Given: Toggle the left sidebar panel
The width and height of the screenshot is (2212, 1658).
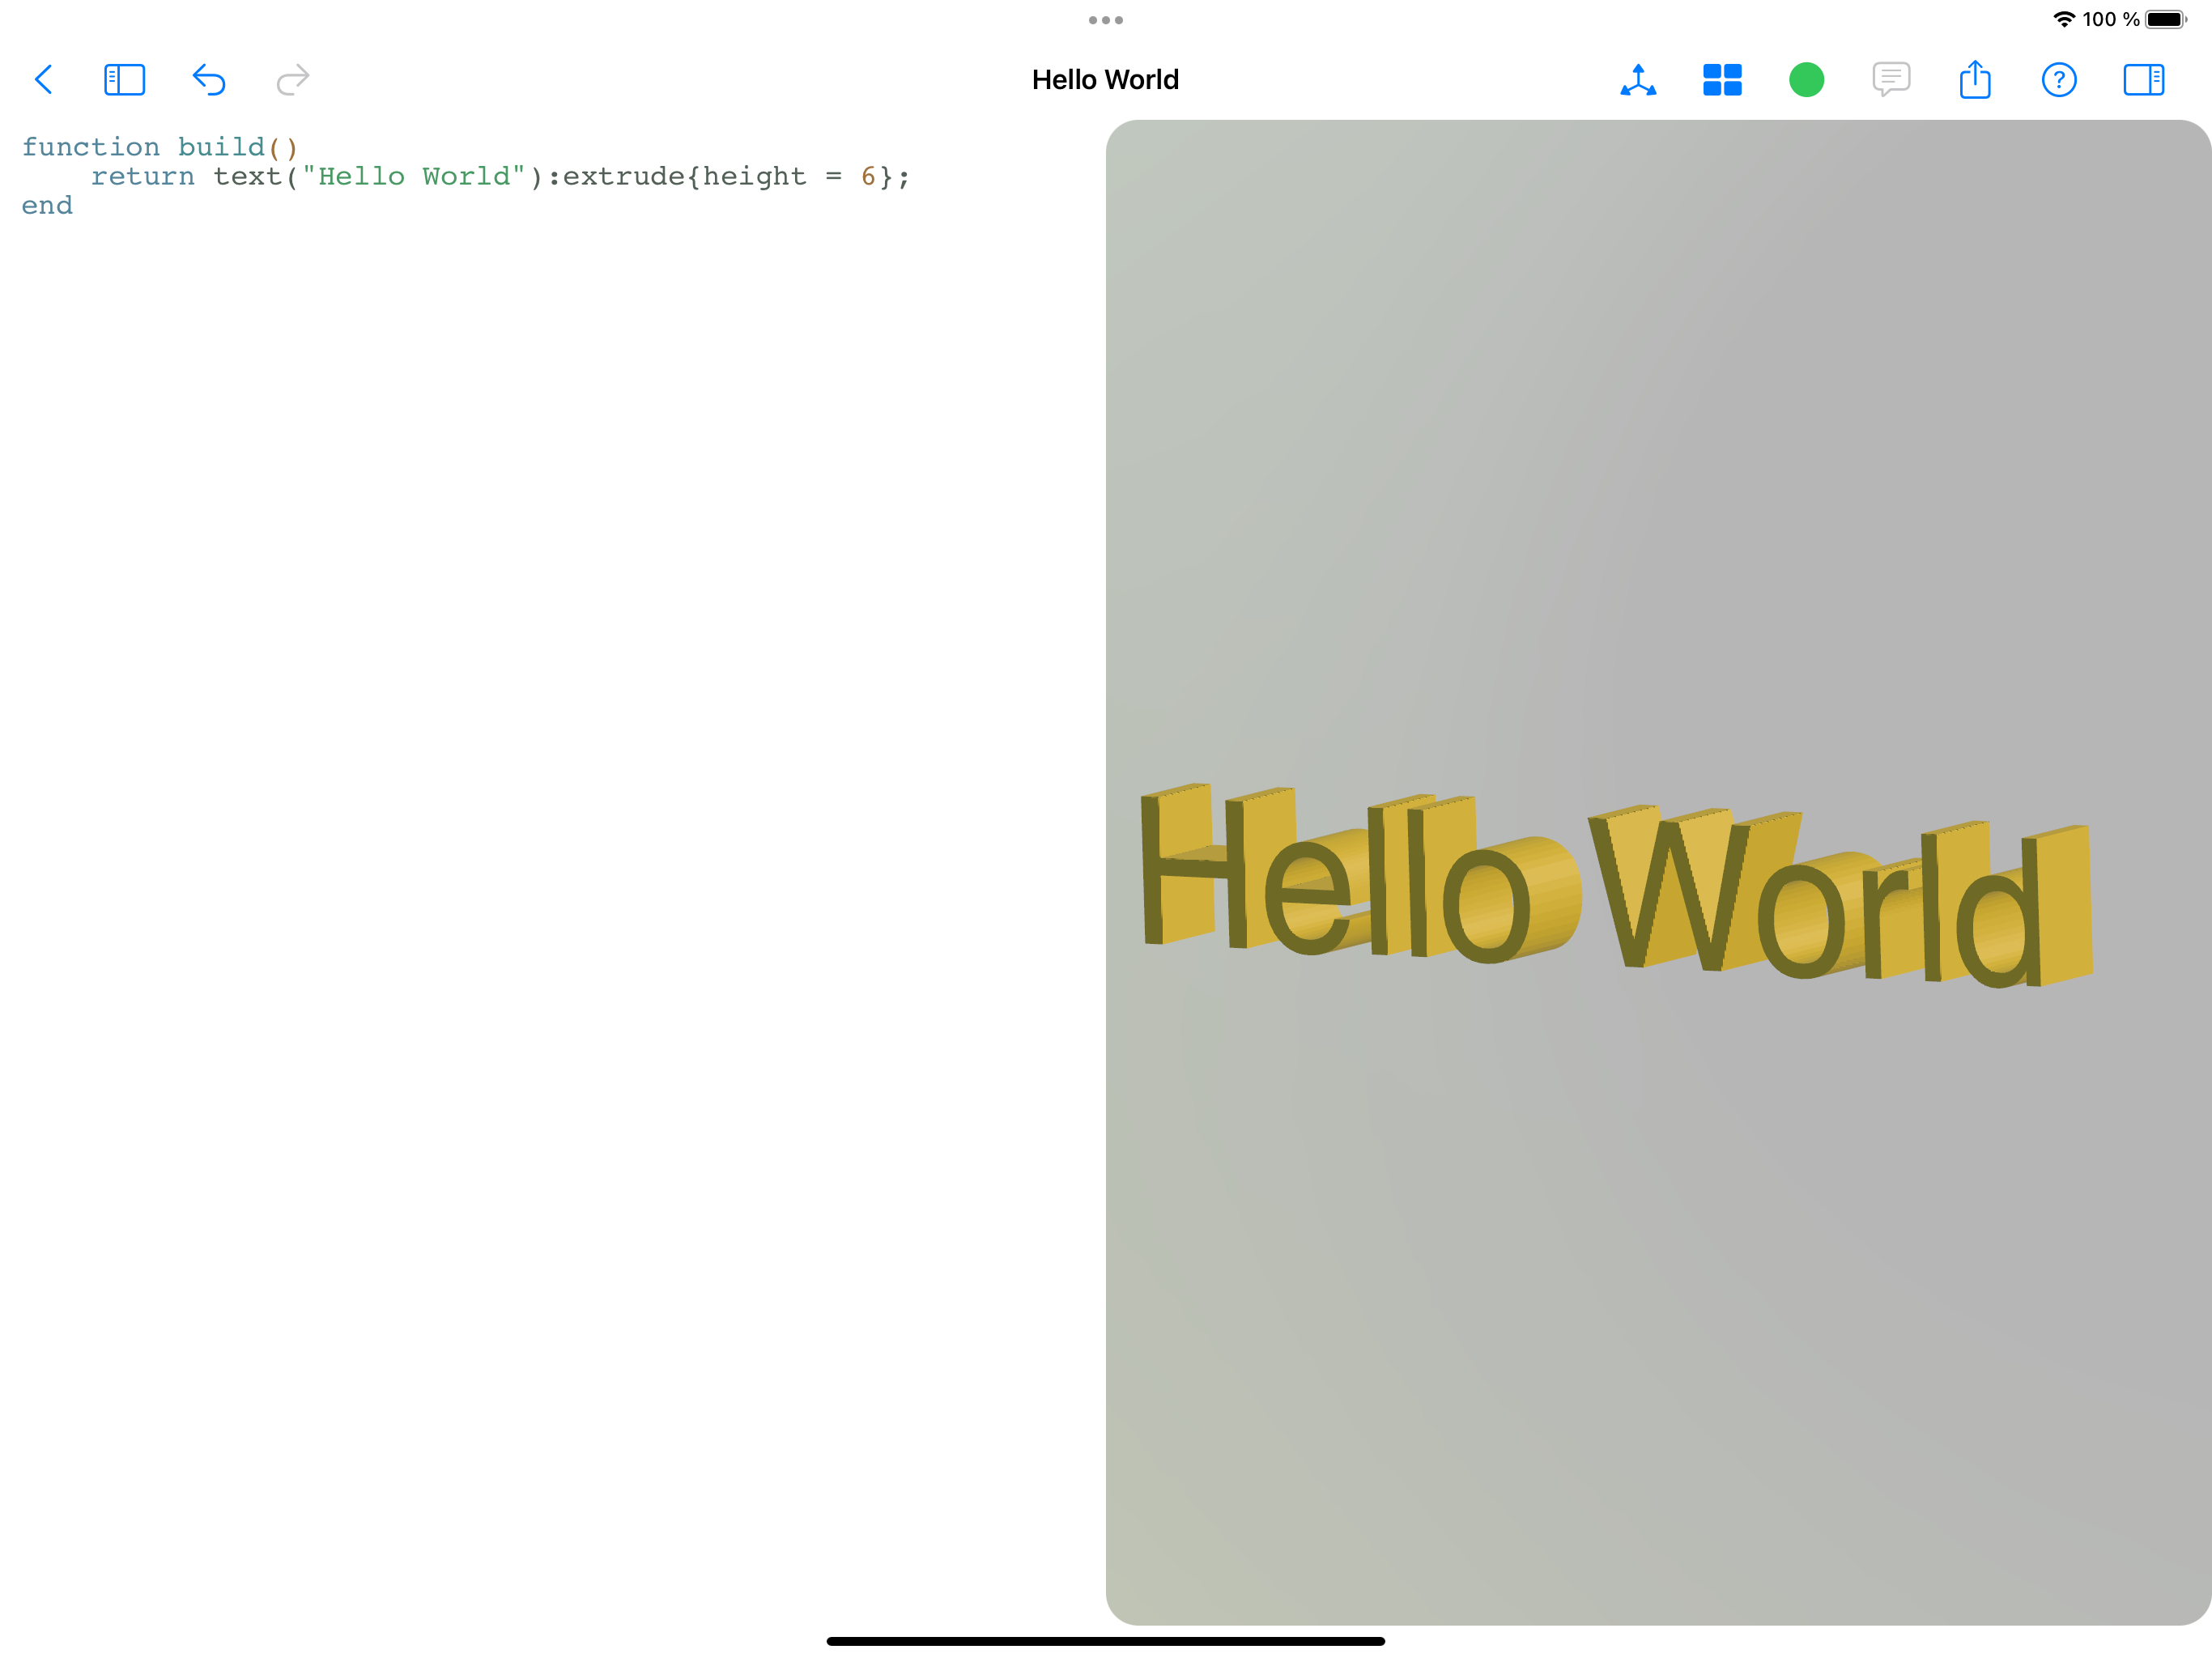Looking at the screenshot, I should click(125, 80).
